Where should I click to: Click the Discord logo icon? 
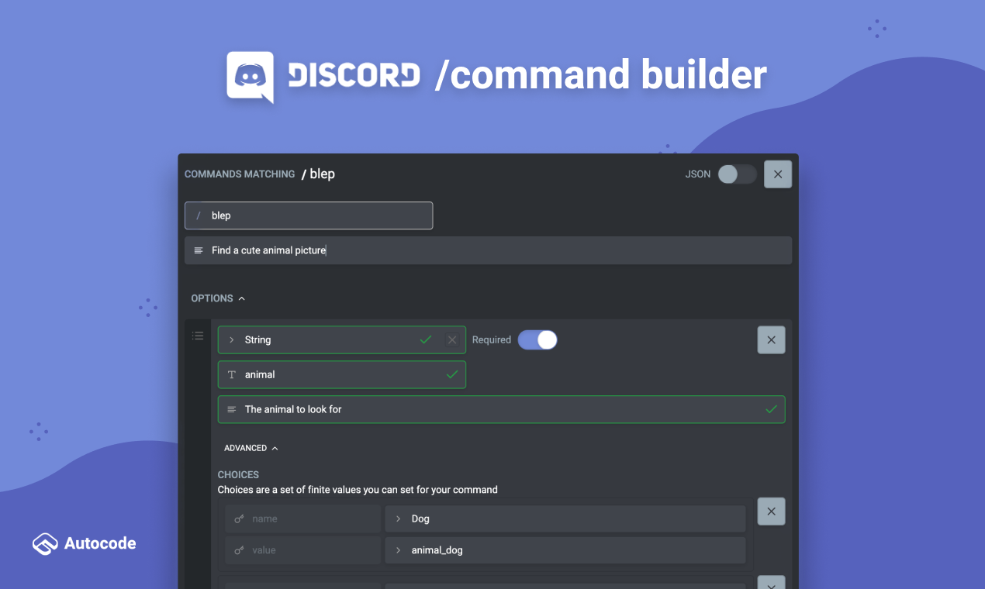[x=250, y=77]
